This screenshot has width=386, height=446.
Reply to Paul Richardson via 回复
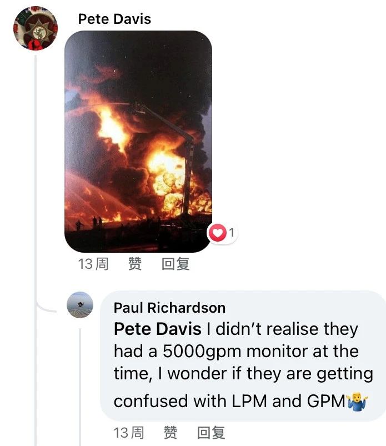point(211,433)
